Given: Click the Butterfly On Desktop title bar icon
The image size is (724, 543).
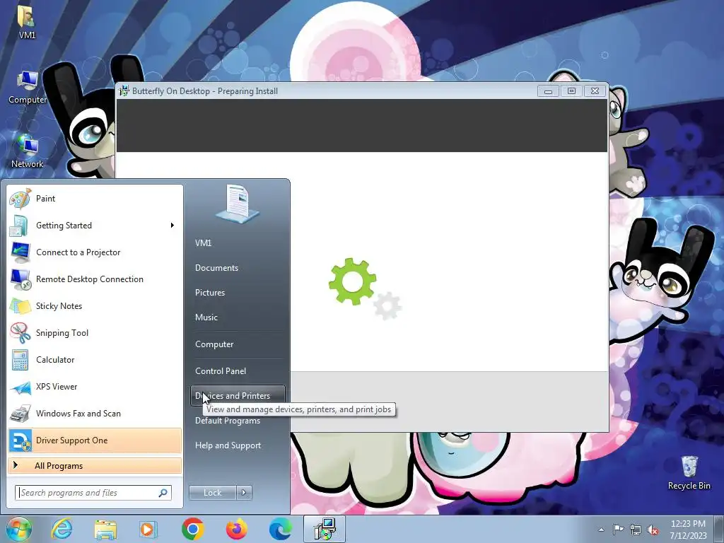Looking at the screenshot, I should 124,91.
